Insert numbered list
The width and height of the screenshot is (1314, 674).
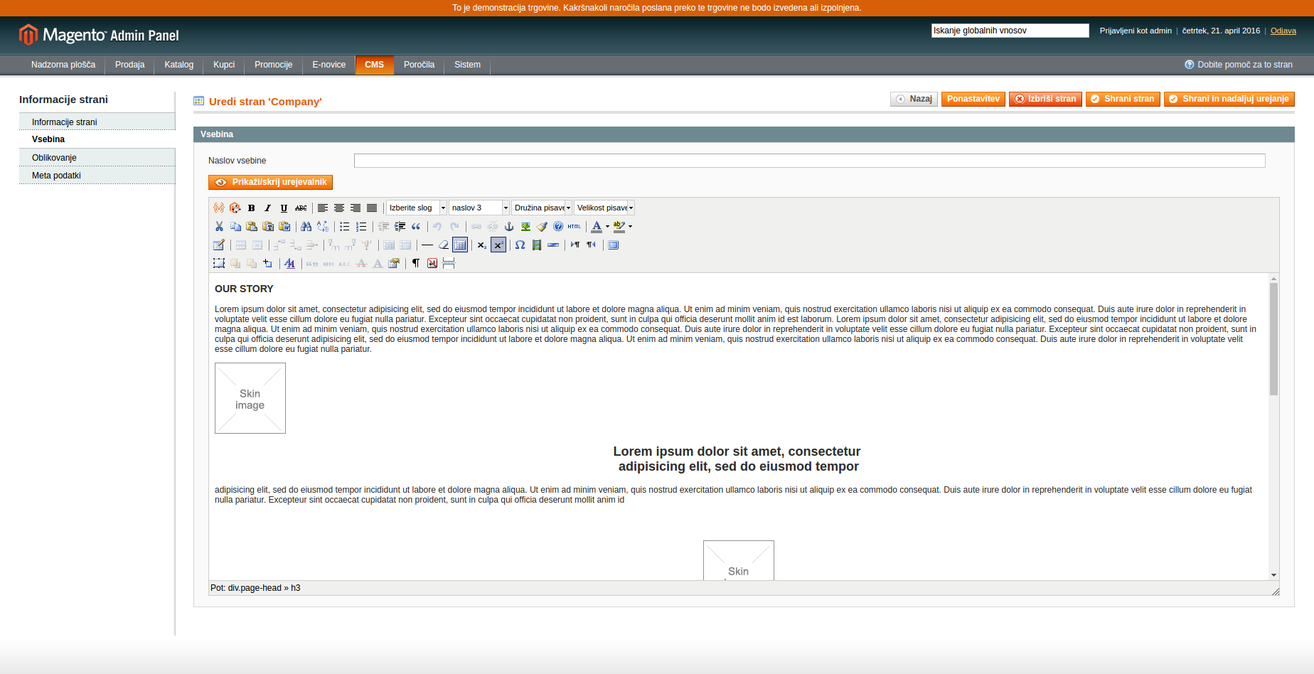click(360, 226)
